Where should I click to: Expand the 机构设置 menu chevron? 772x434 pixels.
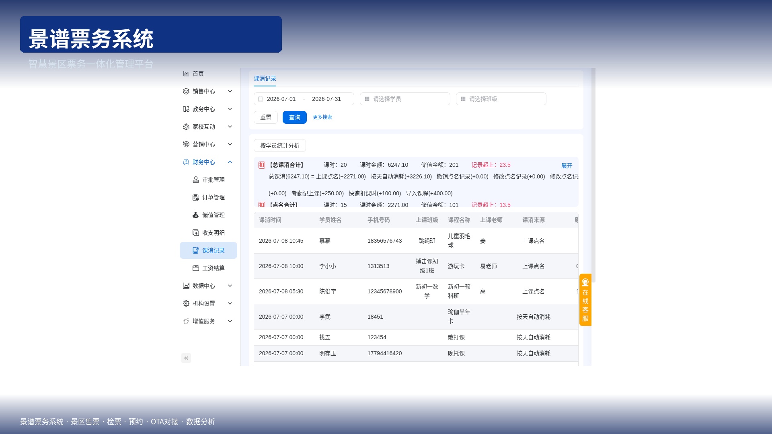(230, 303)
